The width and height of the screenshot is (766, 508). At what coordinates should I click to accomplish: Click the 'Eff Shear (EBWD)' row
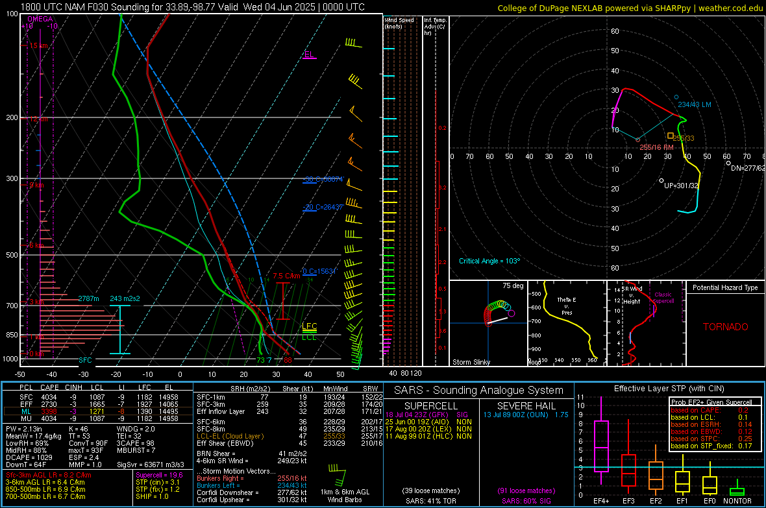[290, 443]
